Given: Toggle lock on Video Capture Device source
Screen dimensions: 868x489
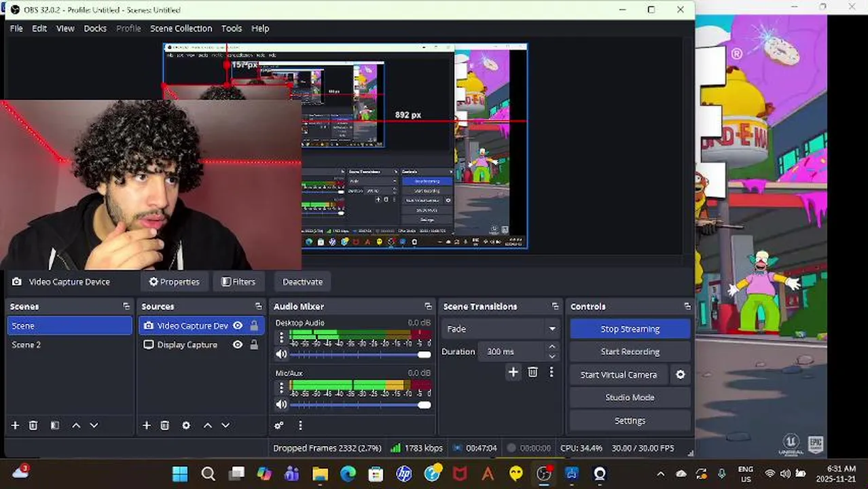Looking at the screenshot, I should click(254, 325).
